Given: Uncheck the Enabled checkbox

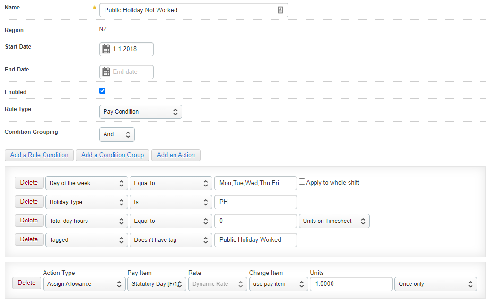Looking at the screenshot, I should point(103,91).
